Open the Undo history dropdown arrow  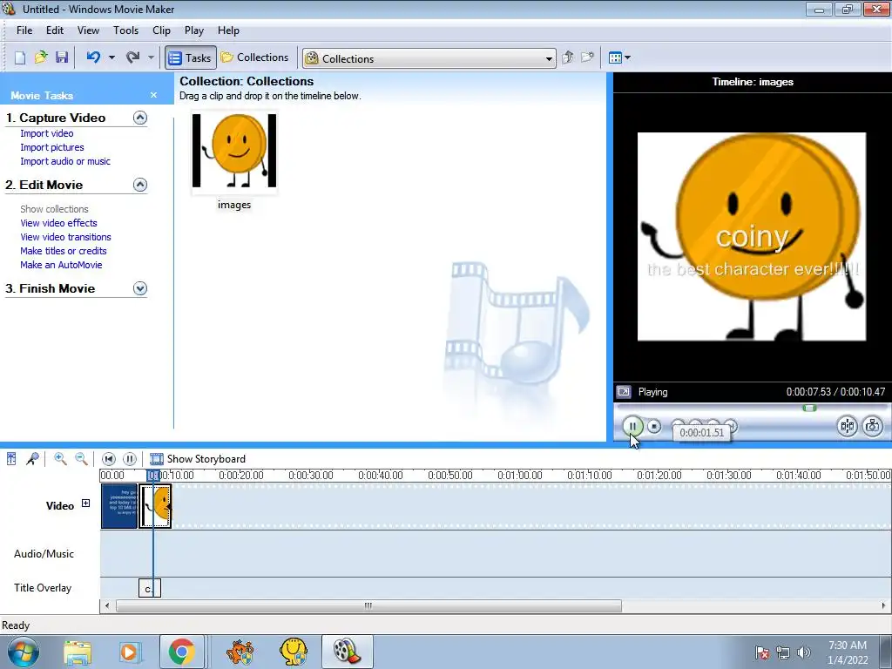click(x=111, y=57)
